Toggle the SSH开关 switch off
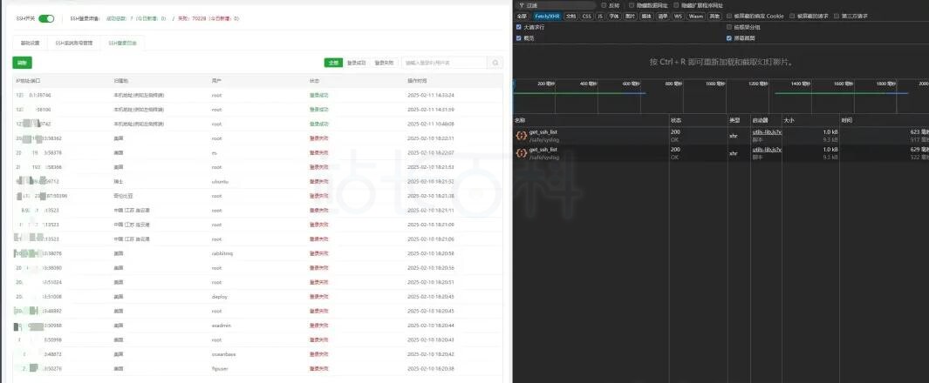This screenshot has width=929, height=383. pyautogui.click(x=46, y=17)
